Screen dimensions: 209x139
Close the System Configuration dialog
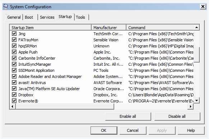(x=203, y=6)
